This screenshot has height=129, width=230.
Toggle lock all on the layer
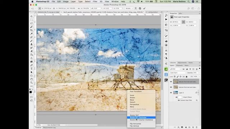[x=187, y=76]
